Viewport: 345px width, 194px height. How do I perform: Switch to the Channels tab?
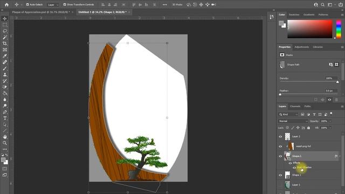(295, 107)
